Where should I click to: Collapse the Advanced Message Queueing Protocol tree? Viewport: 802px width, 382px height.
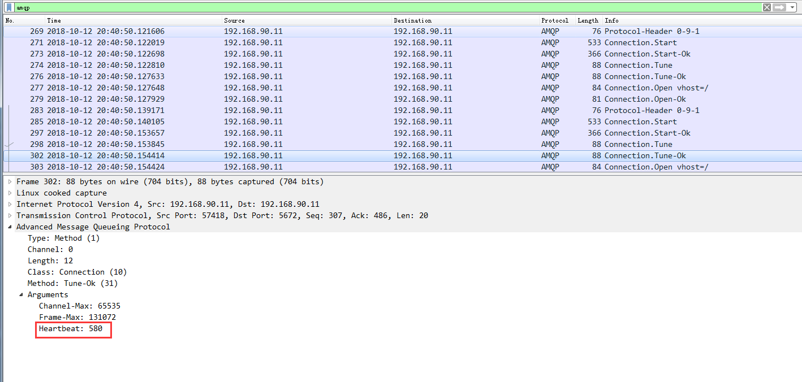pyautogui.click(x=10, y=227)
